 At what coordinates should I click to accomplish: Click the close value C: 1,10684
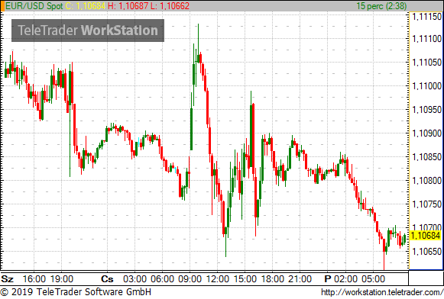86,6
